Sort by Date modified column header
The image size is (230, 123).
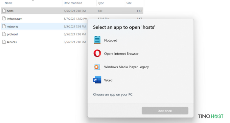(x=73, y=3)
